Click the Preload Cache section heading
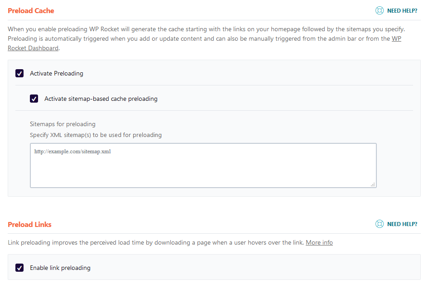Viewport: 428px width, 288px height. (31, 10)
